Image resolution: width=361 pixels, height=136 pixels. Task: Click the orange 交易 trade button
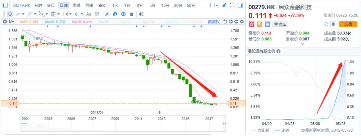(x=348, y=24)
